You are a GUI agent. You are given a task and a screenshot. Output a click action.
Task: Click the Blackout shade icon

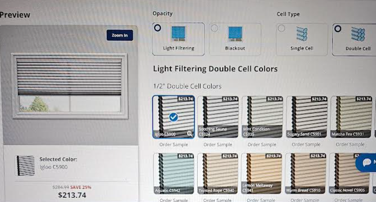(235, 34)
